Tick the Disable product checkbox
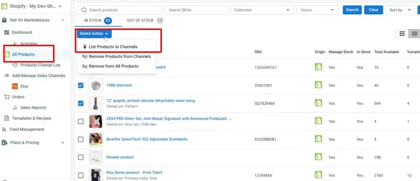 pyautogui.click(x=81, y=157)
